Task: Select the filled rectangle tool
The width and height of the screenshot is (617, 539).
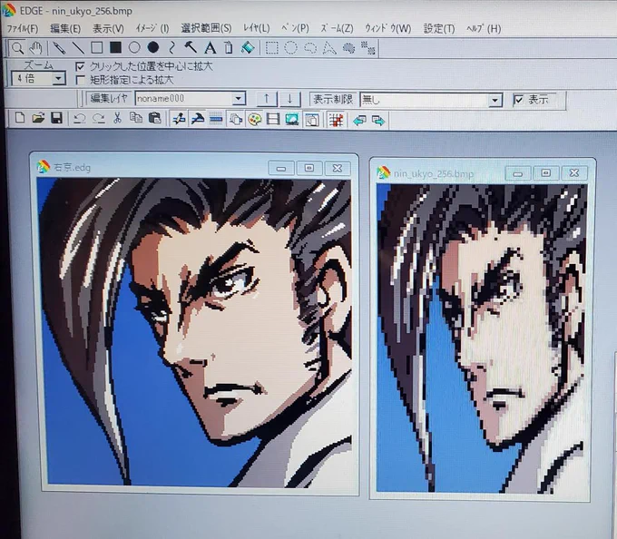Action: coord(116,48)
